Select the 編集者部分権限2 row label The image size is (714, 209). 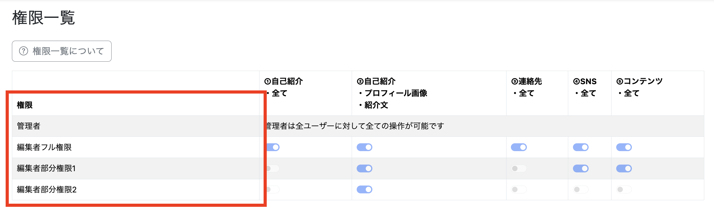pyautogui.click(x=47, y=189)
